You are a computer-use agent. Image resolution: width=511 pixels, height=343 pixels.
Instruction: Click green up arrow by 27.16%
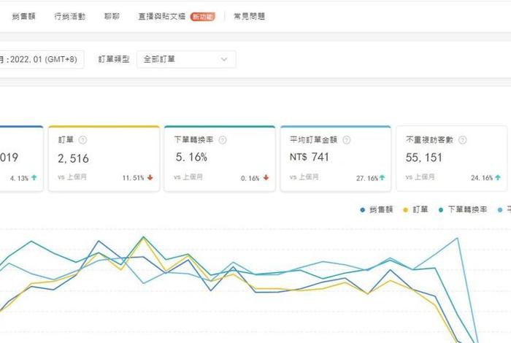[382, 177]
